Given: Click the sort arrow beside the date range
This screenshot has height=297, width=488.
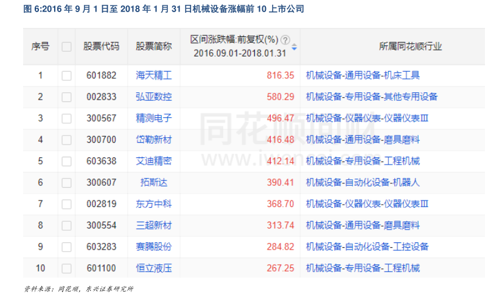Looking at the screenshot, I should tap(295, 47).
